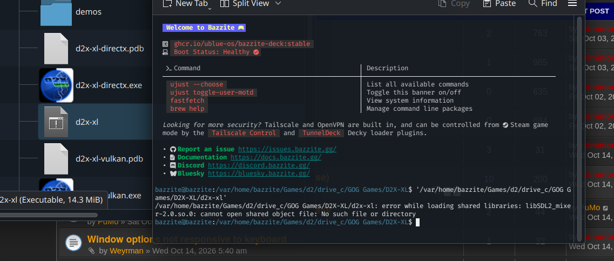Select the vulkan.exe globe icon

[56, 185]
